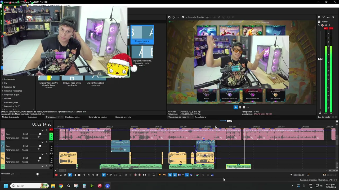This screenshot has height=190, width=339.
Task: Toggle preview Overlays grid icon
Action: pos(207,17)
